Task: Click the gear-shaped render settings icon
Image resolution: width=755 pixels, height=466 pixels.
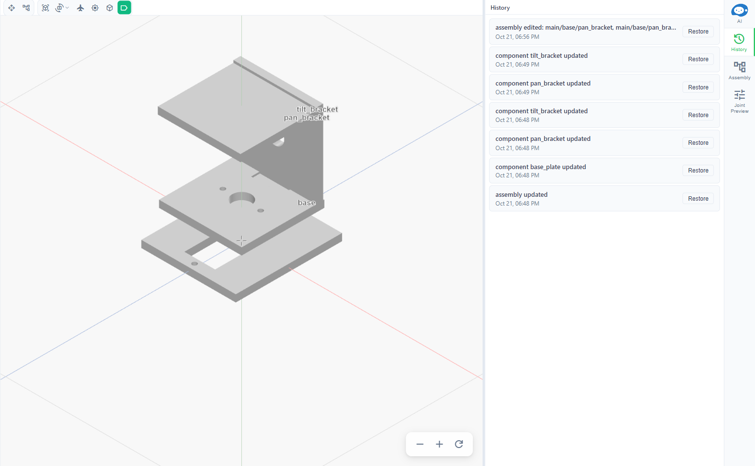Action: pyautogui.click(x=95, y=8)
